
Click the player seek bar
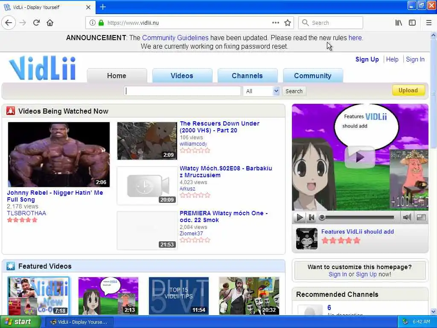pos(358,217)
